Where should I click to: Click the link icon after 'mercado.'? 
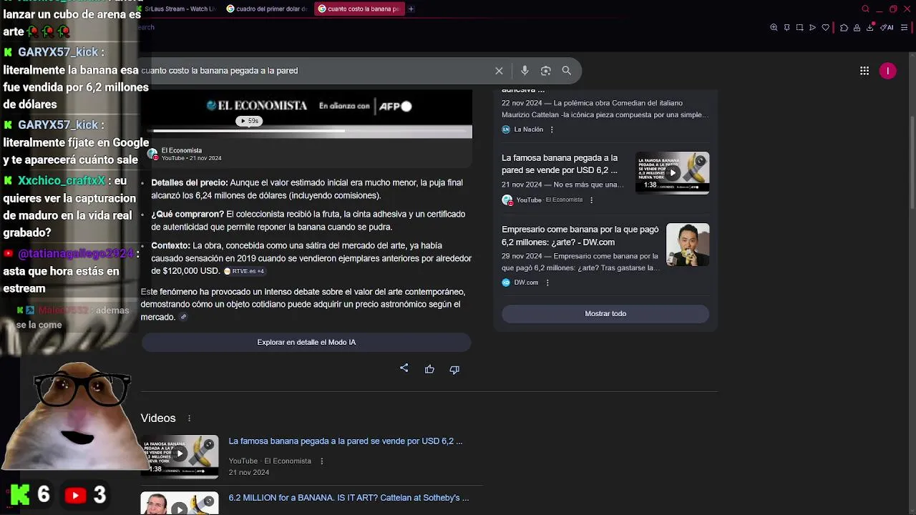coord(183,317)
